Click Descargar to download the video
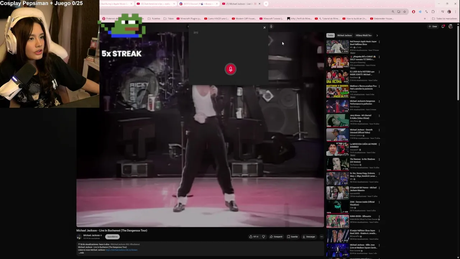The image size is (460, 259). click(309, 237)
